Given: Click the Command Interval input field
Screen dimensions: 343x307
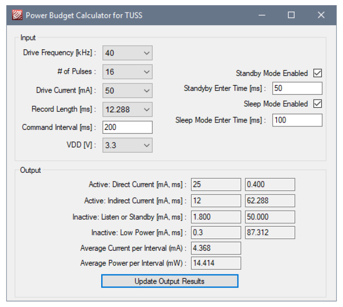Looking at the screenshot, I should pyautogui.click(x=127, y=127).
